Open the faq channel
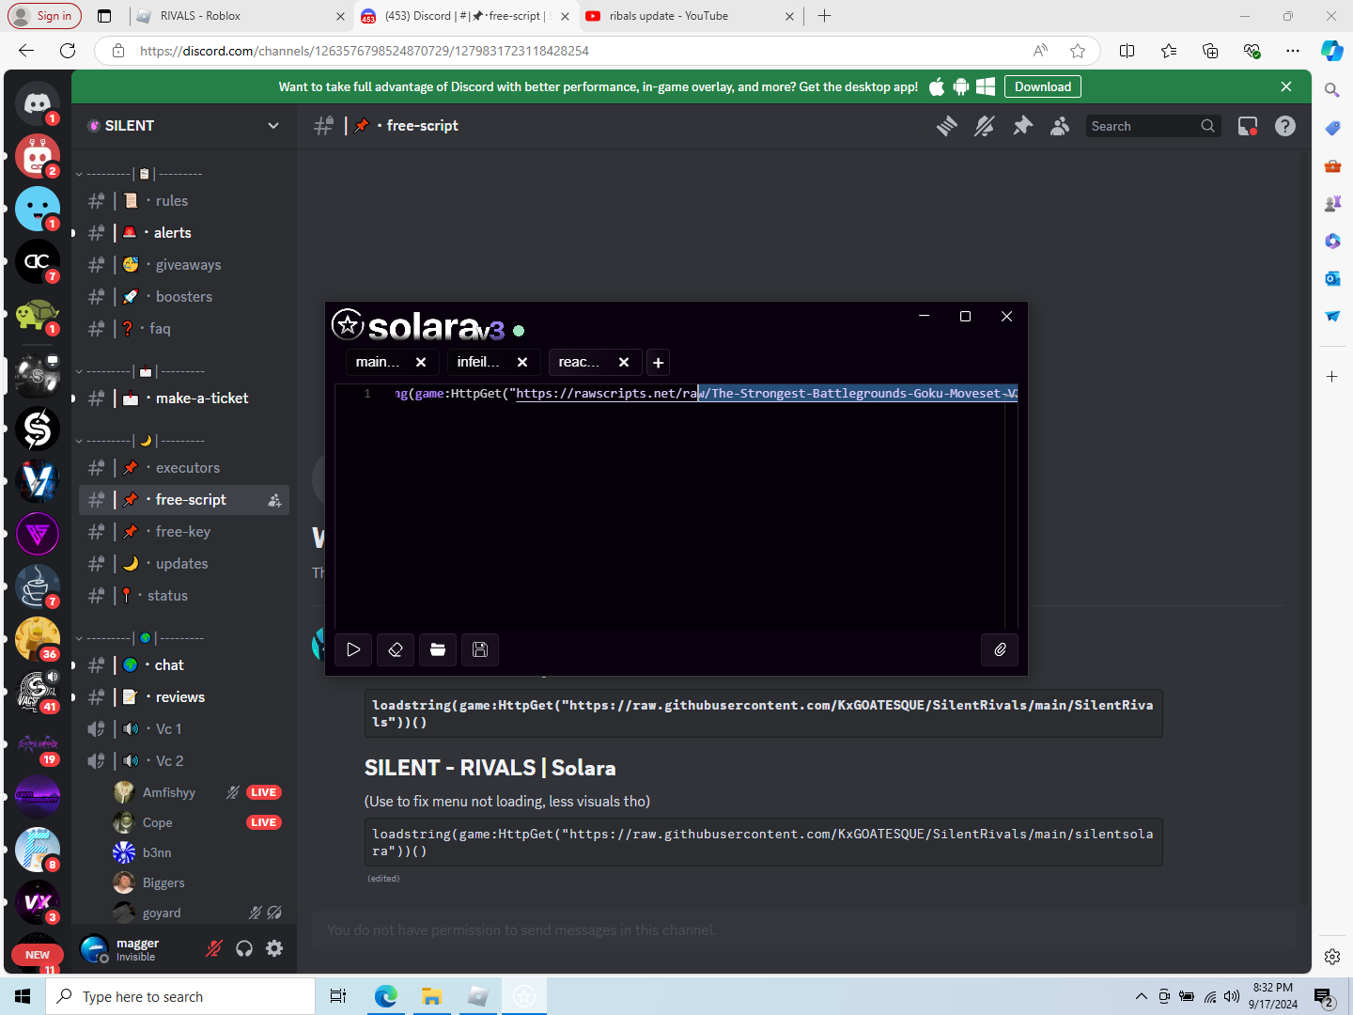The height and width of the screenshot is (1015, 1353). click(x=184, y=329)
